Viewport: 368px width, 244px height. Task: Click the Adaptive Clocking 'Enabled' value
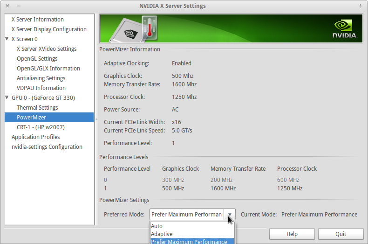pos(181,63)
